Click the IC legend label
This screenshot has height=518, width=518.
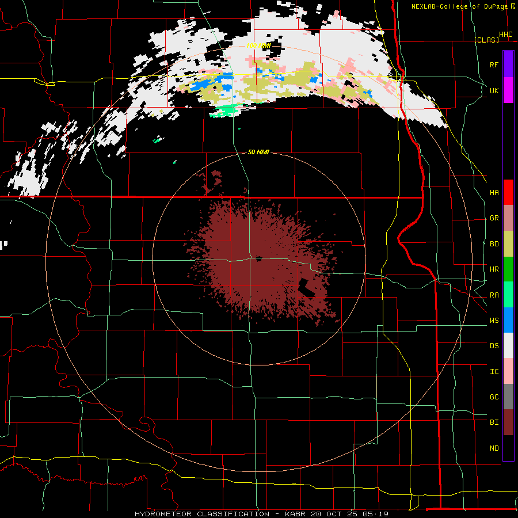coord(494,372)
